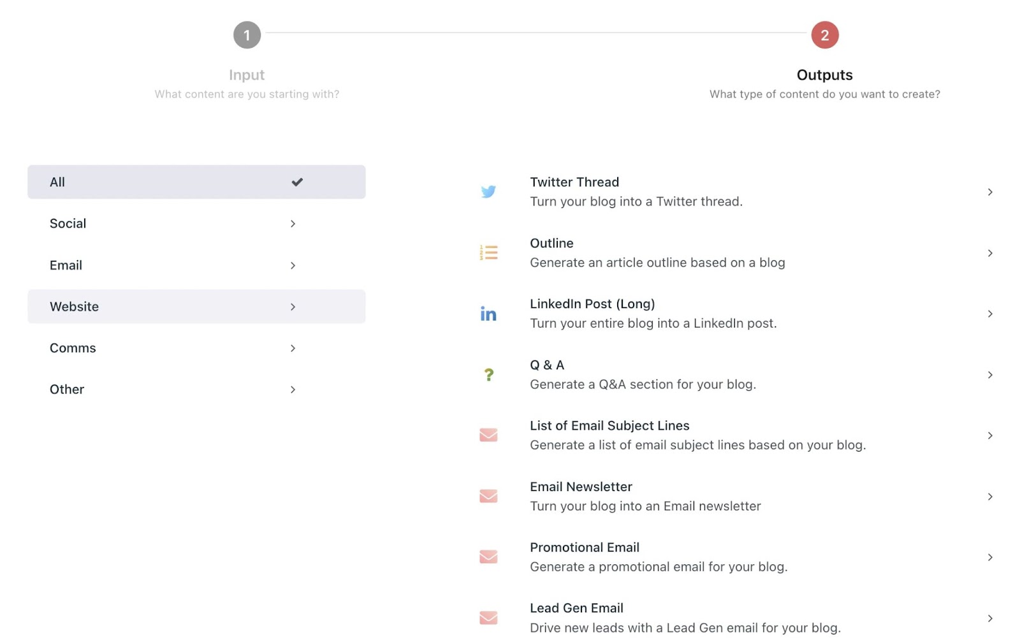This screenshot has height=644, width=1020.
Task: Click the LinkedIn logo icon
Action: coord(488,314)
